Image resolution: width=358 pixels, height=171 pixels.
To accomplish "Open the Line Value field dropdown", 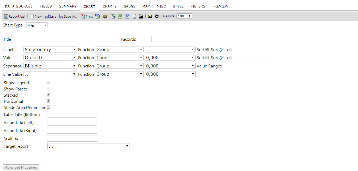I will tap(50, 74).
